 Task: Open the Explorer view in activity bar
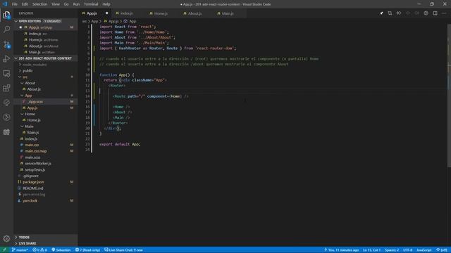pos(6,15)
